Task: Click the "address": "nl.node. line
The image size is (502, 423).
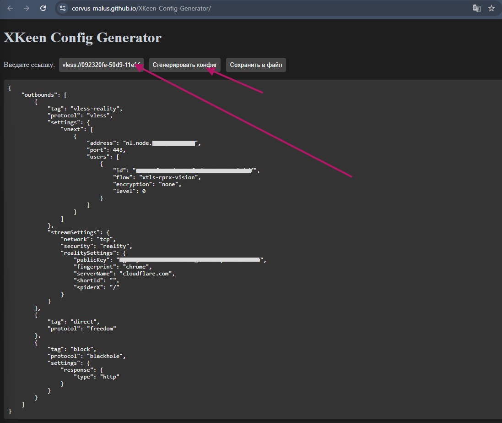Action: (144, 143)
